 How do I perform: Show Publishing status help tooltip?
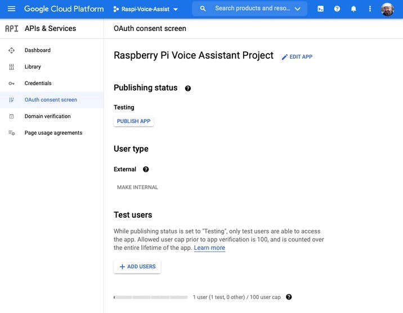[188, 89]
